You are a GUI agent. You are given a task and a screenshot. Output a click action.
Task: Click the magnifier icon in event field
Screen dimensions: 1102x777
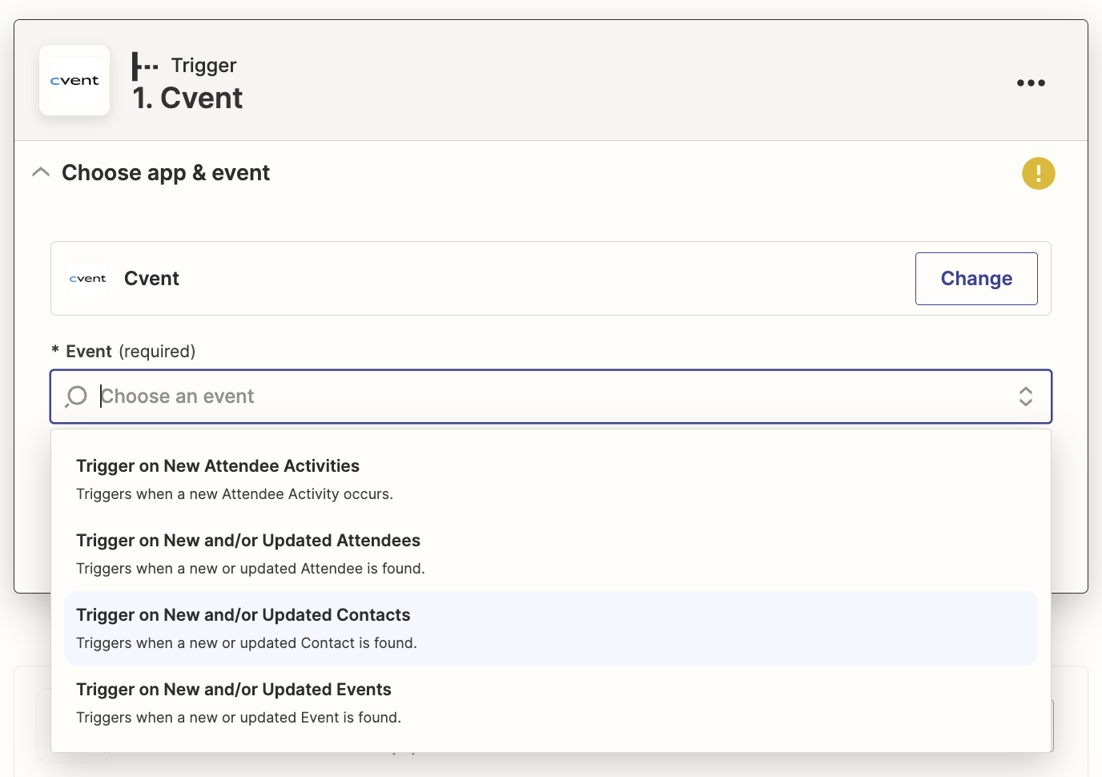coord(76,397)
